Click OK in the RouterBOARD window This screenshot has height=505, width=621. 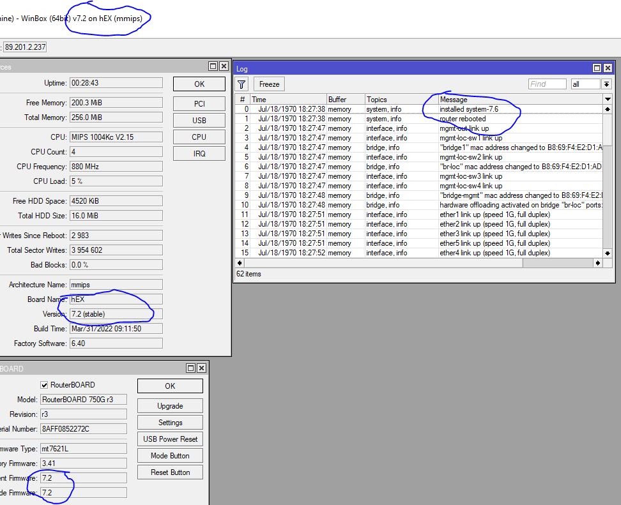click(x=171, y=386)
